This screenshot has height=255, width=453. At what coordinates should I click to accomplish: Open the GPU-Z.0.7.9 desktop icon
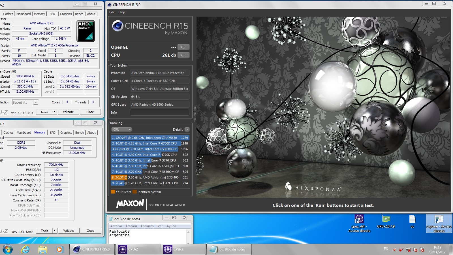(386, 222)
